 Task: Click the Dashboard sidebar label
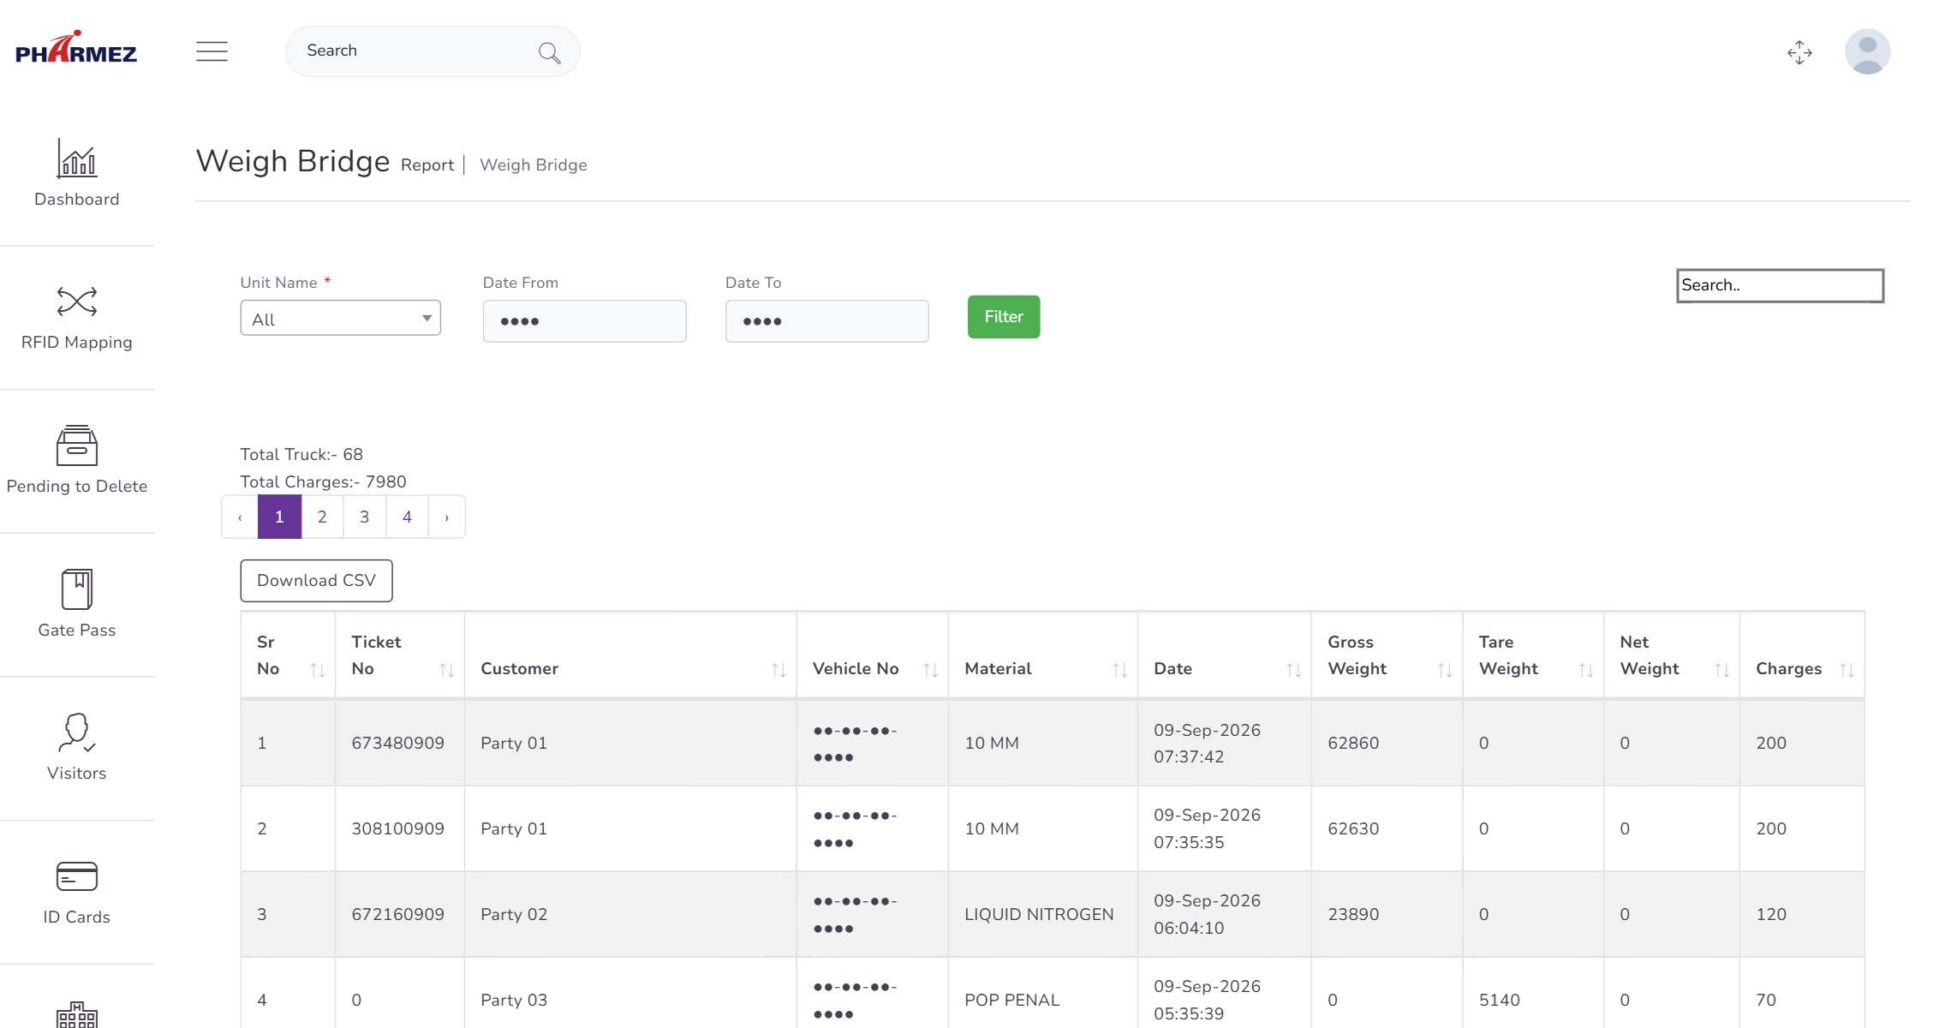(x=77, y=200)
